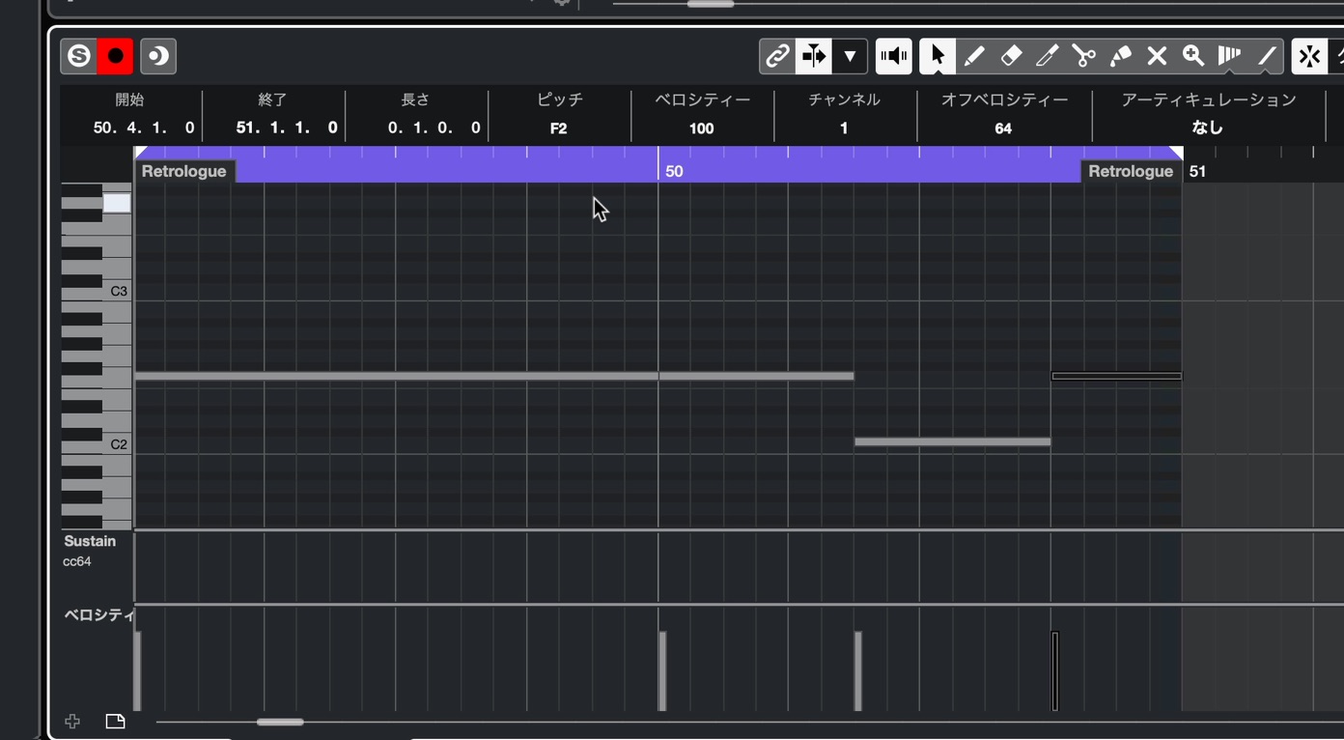Open the ベロシティ controller lane menu

click(98, 614)
